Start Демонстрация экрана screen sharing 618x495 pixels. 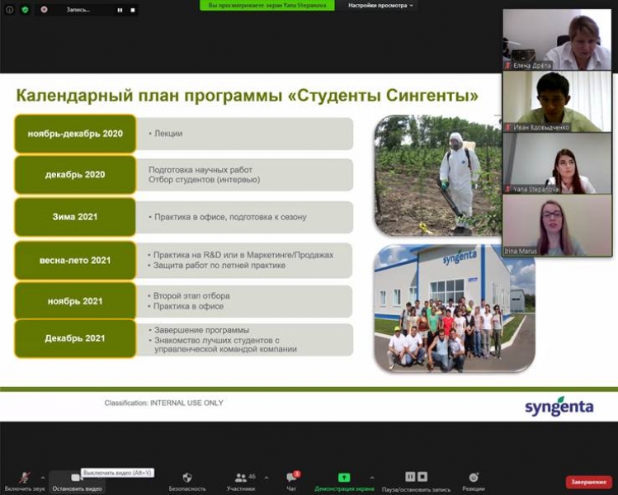[344, 482]
